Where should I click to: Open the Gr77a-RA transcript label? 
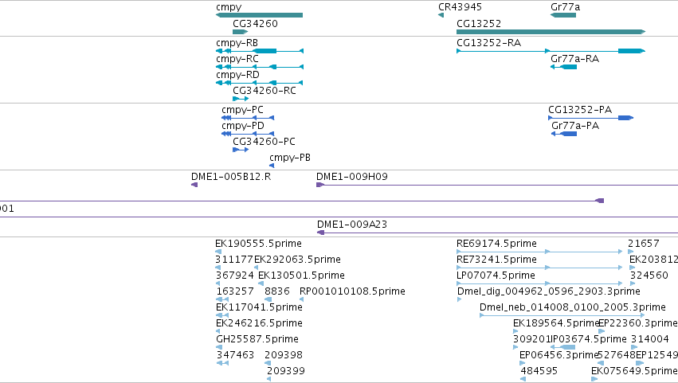pyautogui.click(x=575, y=59)
